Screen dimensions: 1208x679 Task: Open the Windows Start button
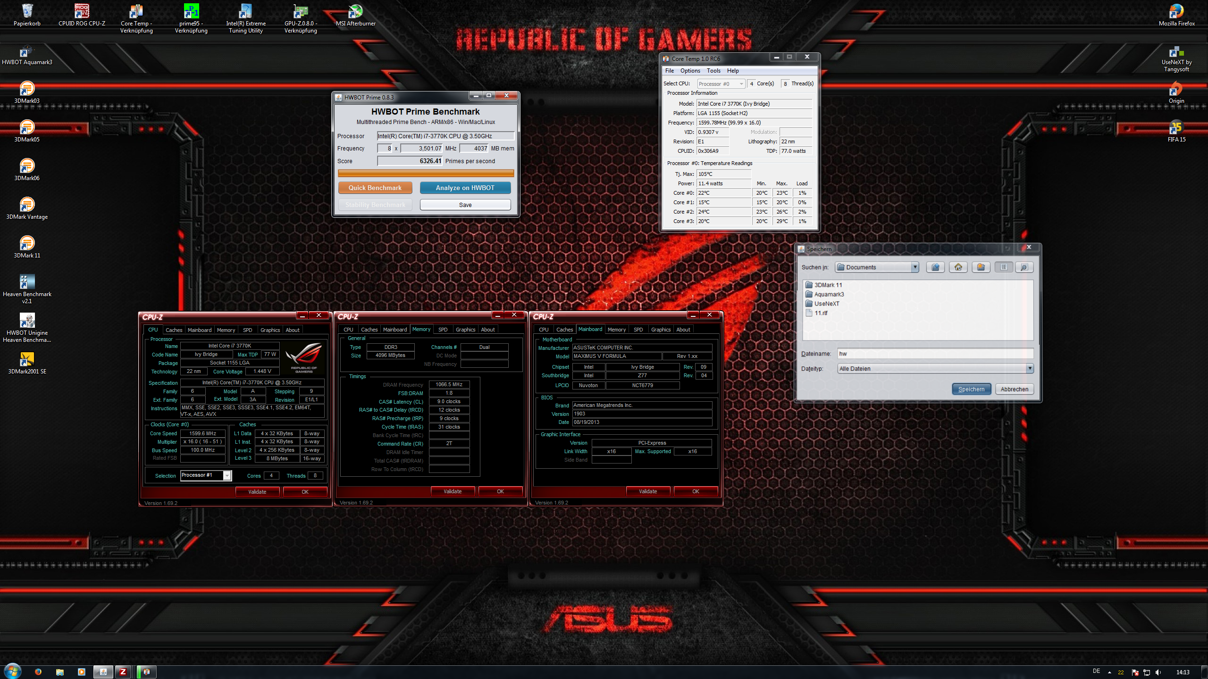tap(12, 671)
